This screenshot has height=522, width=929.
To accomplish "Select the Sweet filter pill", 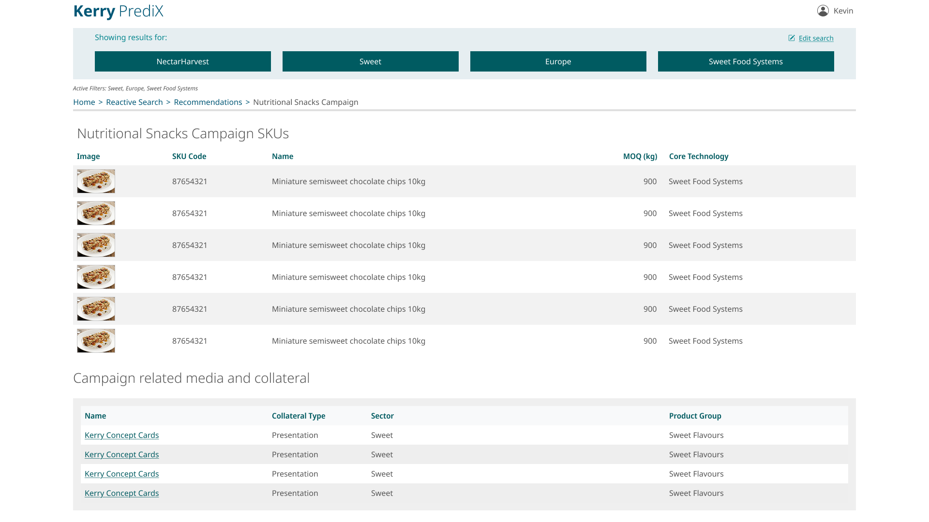I will 370,61.
